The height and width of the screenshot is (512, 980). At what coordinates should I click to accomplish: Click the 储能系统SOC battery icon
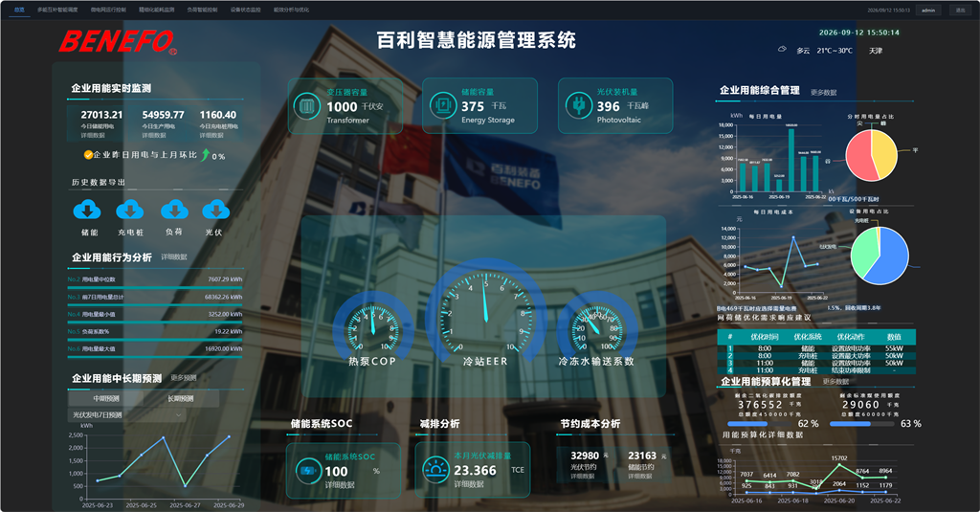point(307,471)
